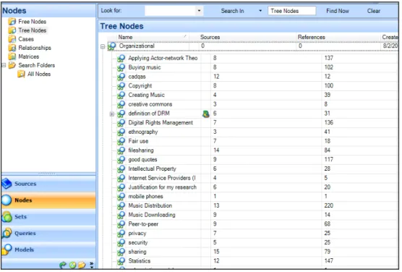This screenshot has width=402, height=272.
Task: Select the Applying Actor-network Theo node
Action: pyautogui.click(x=163, y=59)
